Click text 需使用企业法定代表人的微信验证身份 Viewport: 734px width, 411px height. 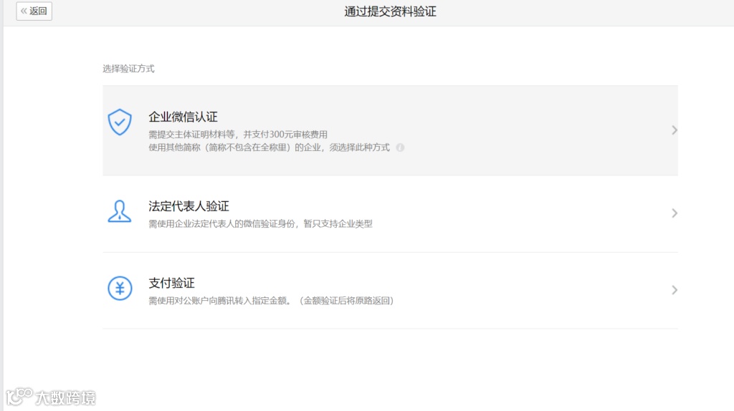coord(222,224)
